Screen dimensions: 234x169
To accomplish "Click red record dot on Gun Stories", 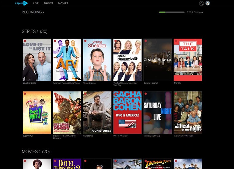I will 85,94.
